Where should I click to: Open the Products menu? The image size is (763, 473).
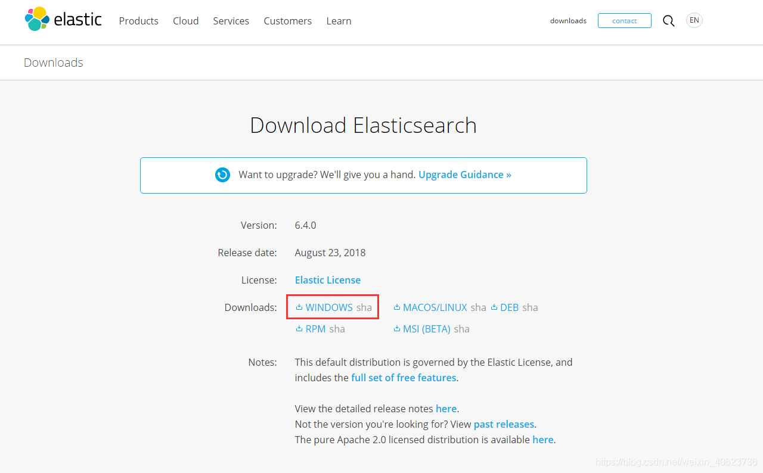pos(138,21)
